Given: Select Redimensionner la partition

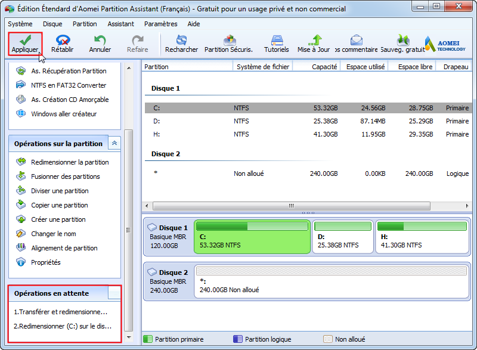Looking at the screenshot, I should pyautogui.click(x=63, y=162).
